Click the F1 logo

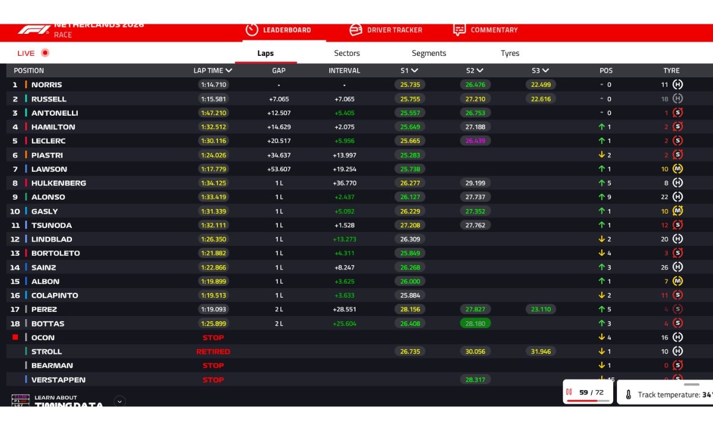[34, 30]
